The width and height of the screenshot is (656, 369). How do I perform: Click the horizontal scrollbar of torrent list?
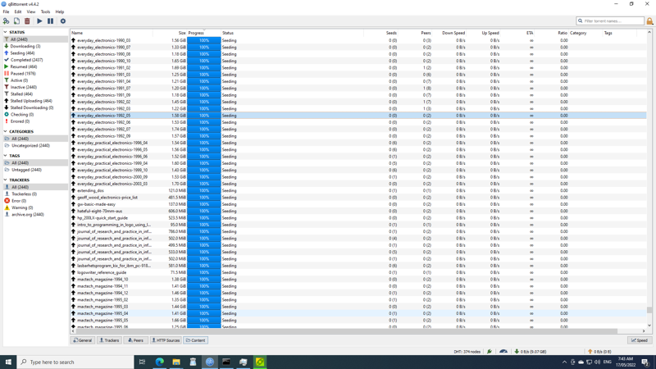pyautogui.click(x=346, y=331)
